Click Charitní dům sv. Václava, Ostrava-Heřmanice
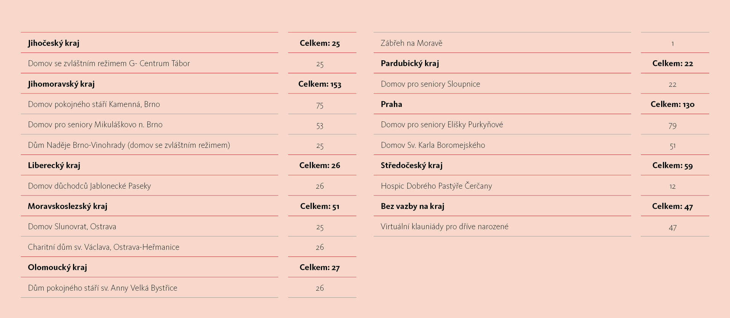The image size is (730, 318). [103, 247]
